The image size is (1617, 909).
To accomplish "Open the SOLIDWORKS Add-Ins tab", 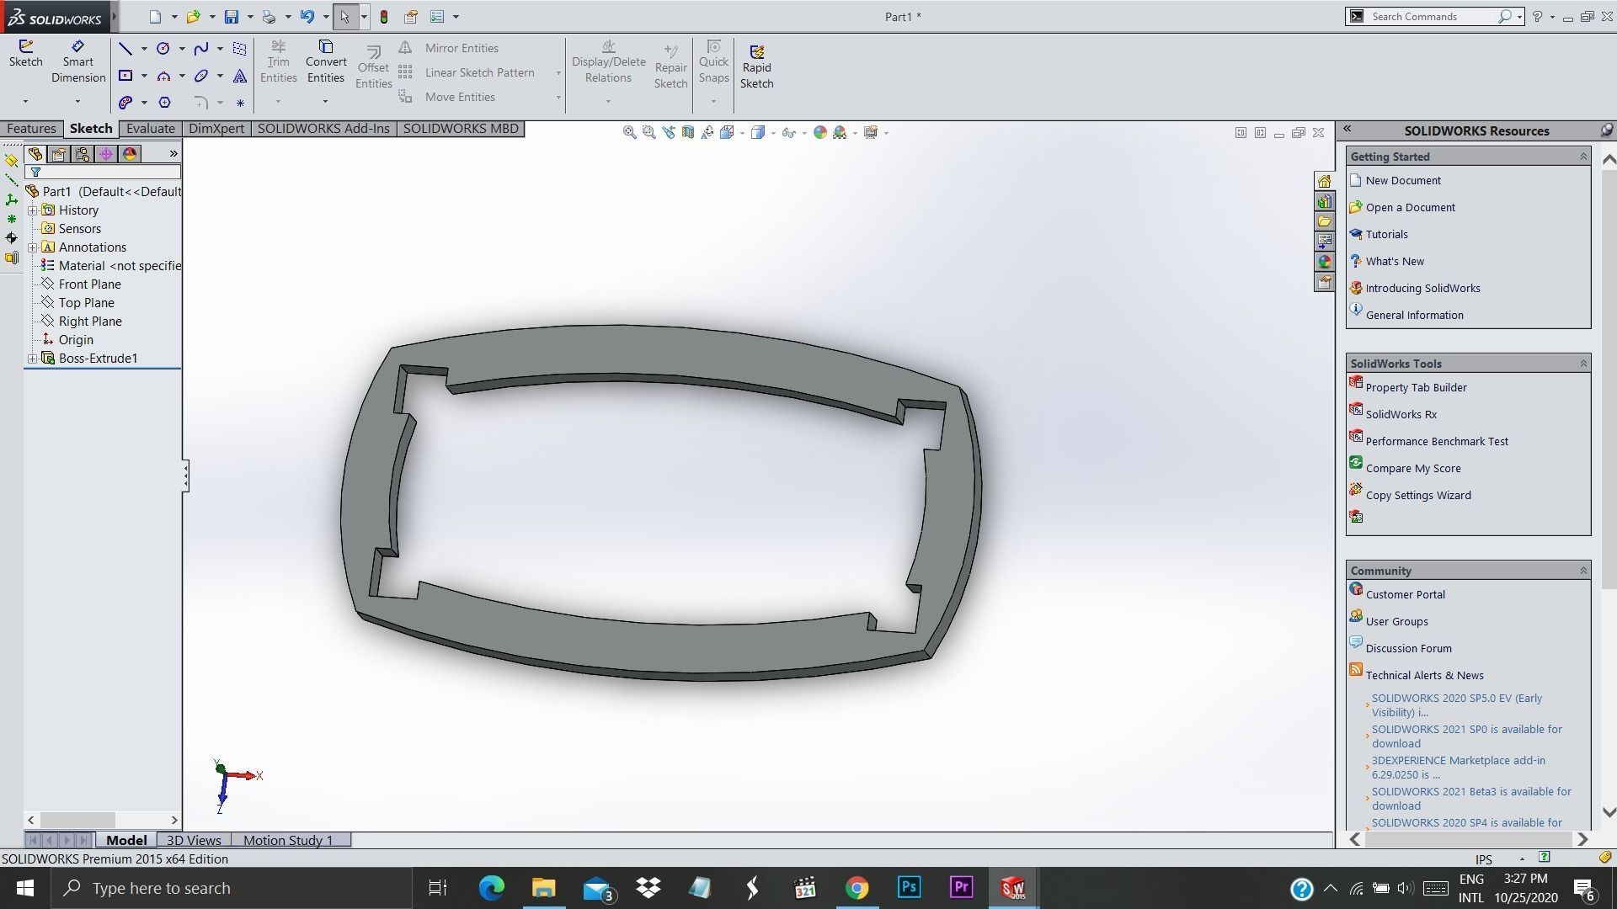I will (x=323, y=129).
